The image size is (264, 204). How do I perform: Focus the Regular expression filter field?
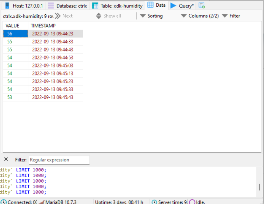59,160
